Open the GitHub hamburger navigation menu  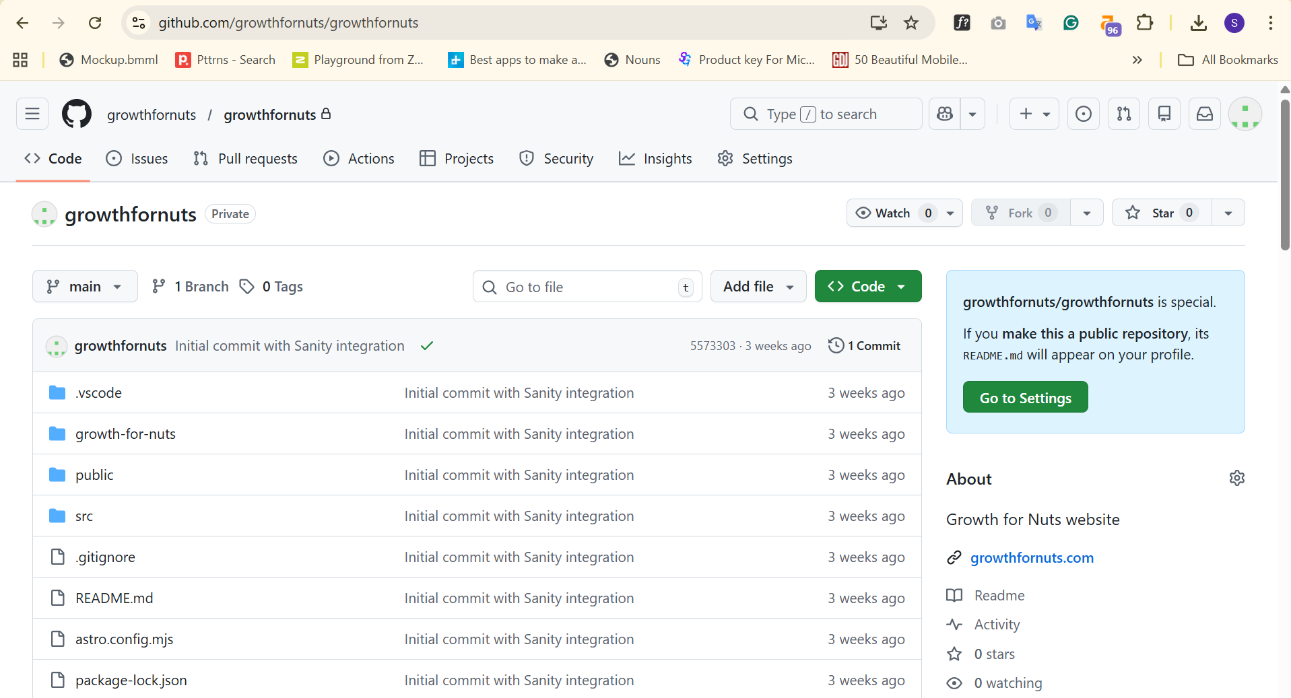tap(32, 114)
